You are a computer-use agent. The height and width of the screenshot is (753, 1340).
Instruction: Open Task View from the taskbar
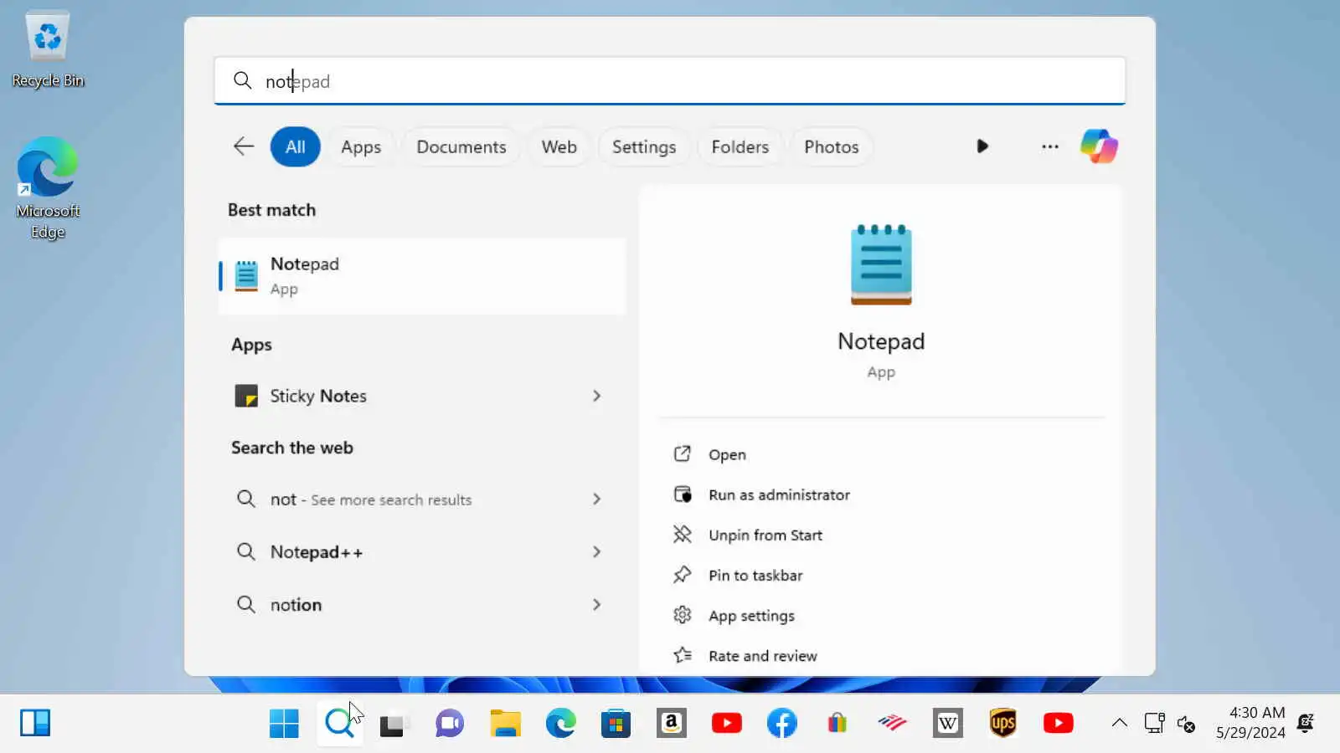(392, 723)
